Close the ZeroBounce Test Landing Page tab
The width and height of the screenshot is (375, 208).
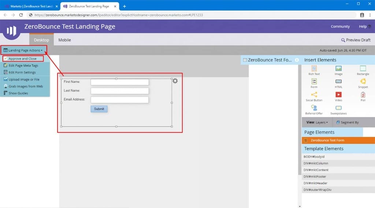coord(115,7)
